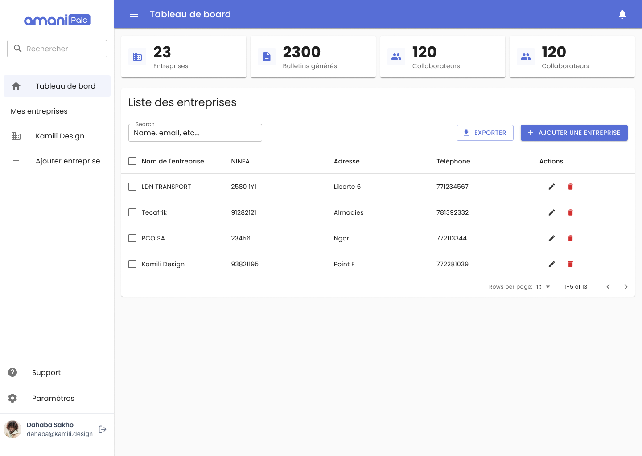642x456 pixels.
Task: Open the hamburger menu in header
Action: pos(134,14)
